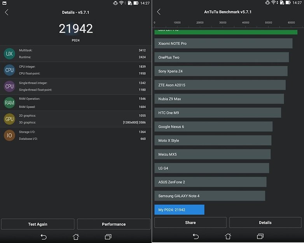Select the ZTE Axon A2015 bar

220,85
